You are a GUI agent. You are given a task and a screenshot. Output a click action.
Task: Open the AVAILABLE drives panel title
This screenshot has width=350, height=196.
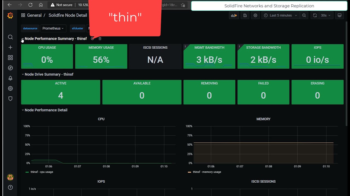pyautogui.click(x=142, y=83)
